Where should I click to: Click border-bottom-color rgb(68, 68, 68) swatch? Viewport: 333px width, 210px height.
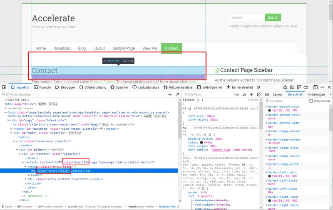click(269, 110)
